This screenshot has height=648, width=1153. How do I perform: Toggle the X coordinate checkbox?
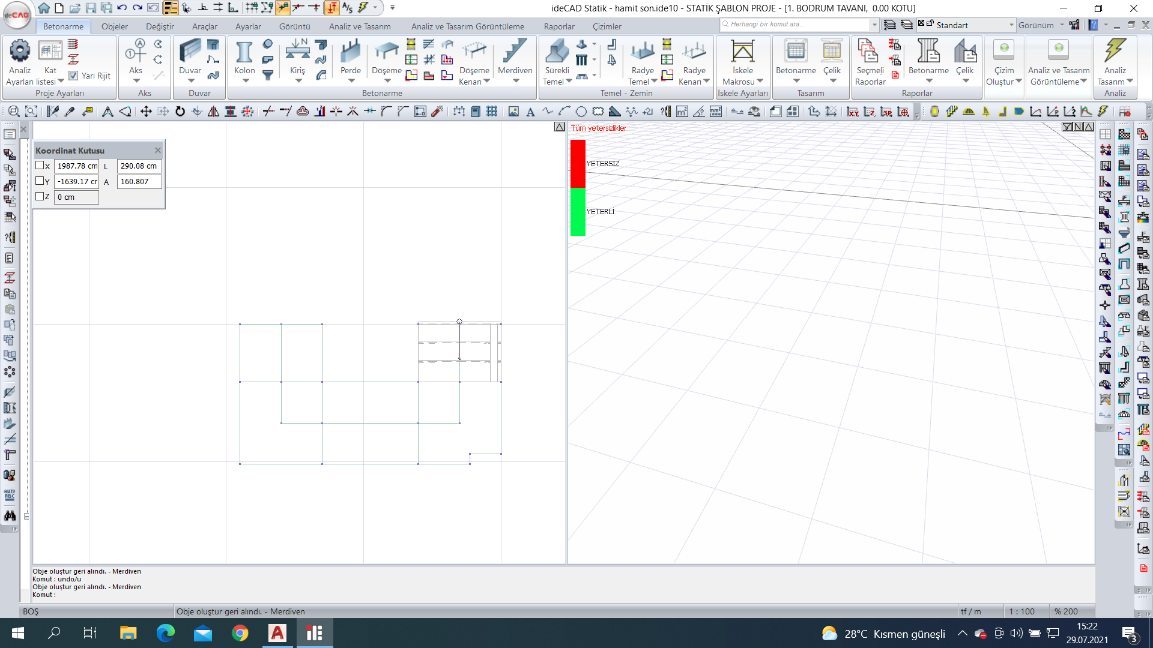pos(40,166)
